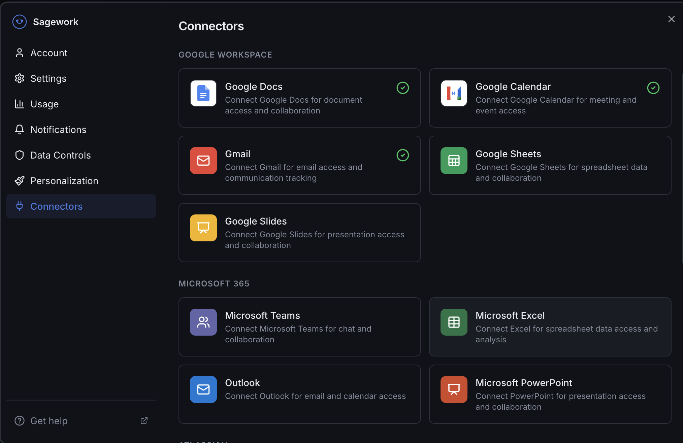The height and width of the screenshot is (443, 683).
Task: Click the Google Calendar icon
Action: pos(454,93)
